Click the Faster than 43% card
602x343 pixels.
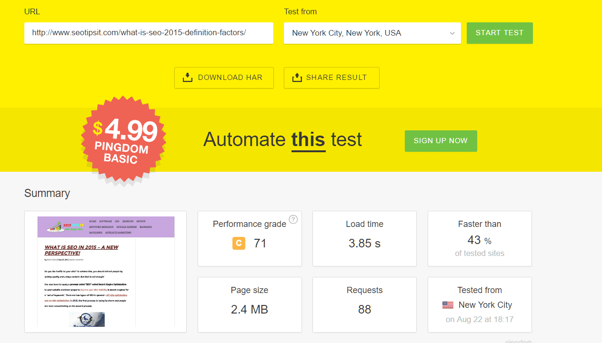(x=480, y=238)
